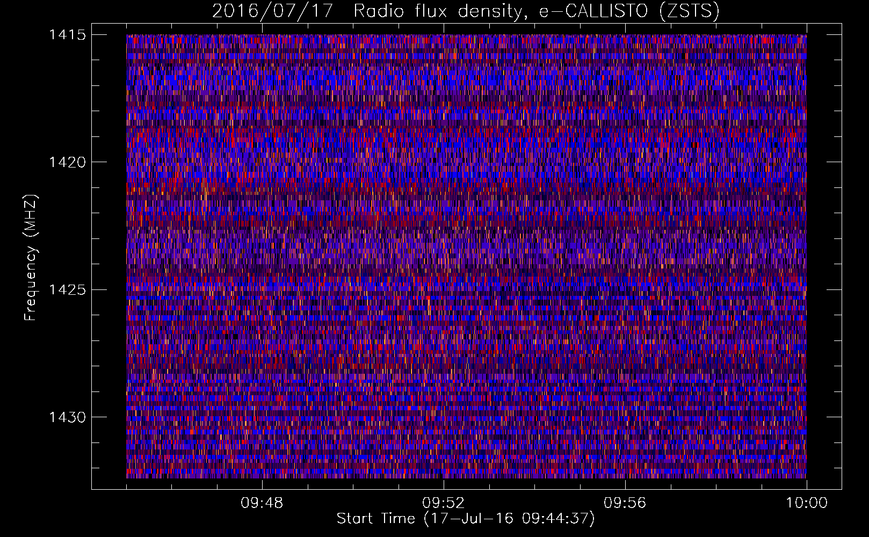Screen dimensions: 869x537
Task: Click the 09:48 time tick label
Action: 262,503
